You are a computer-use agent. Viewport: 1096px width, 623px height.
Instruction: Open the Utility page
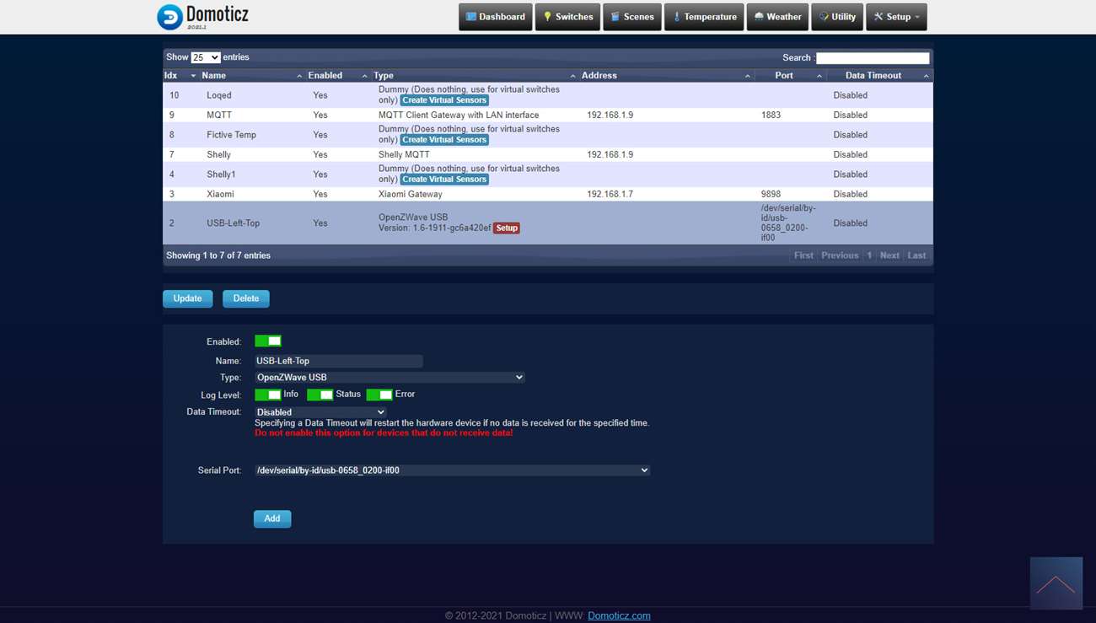(836, 17)
